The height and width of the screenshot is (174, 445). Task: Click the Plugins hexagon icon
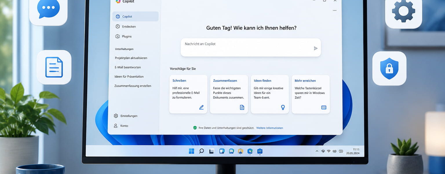coord(117,36)
